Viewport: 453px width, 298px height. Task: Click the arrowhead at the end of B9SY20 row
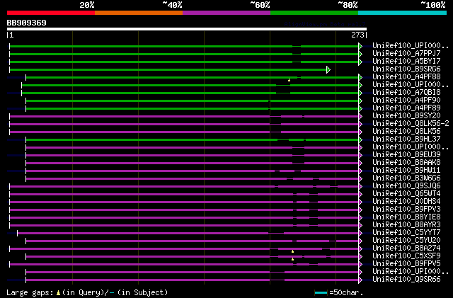click(x=360, y=117)
